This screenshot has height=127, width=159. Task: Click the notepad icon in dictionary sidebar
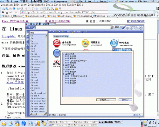tap(28, 34)
